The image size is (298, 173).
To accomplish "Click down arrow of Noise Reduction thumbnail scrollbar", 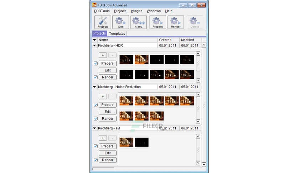I will pyautogui.click(x=198, y=122).
